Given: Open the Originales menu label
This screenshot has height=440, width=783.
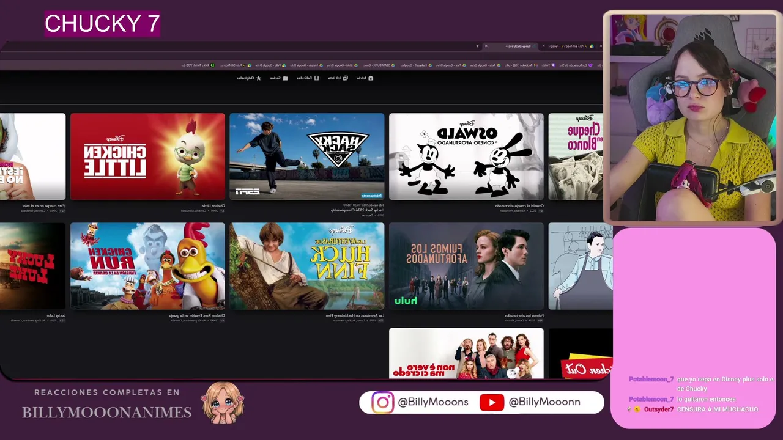Looking at the screenshot, I should pos(246,78).
